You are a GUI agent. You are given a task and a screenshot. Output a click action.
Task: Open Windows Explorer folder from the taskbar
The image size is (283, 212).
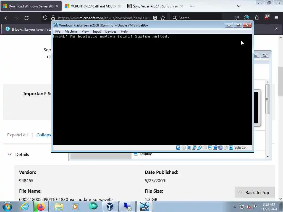point(59,206)
